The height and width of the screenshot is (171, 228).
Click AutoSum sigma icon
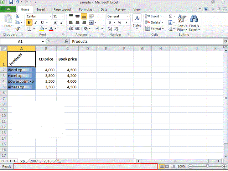click(x=170, y=16)
